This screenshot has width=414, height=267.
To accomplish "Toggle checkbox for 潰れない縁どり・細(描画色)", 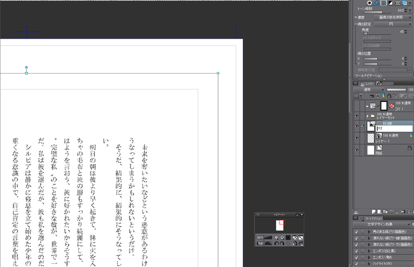I will coord(356,238).
